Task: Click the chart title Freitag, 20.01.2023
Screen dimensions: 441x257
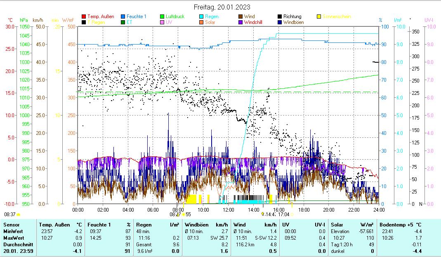Action: 222,7
